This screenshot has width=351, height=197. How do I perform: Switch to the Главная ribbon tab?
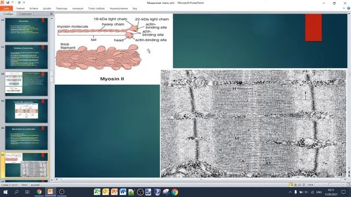coord(20,8)
